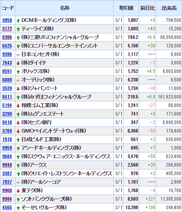Image resolution: width=182 pixels, height=212 pixels.
Task: Click gray flat arrow beside アールシーコア
Action: click(18, 183)
